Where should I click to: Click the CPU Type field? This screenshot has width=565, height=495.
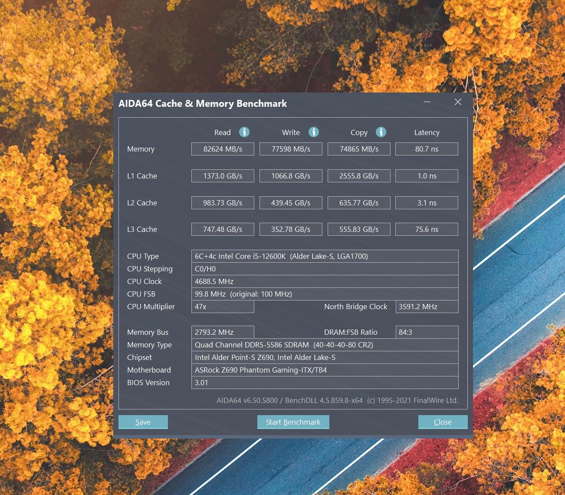coord(325,256)
